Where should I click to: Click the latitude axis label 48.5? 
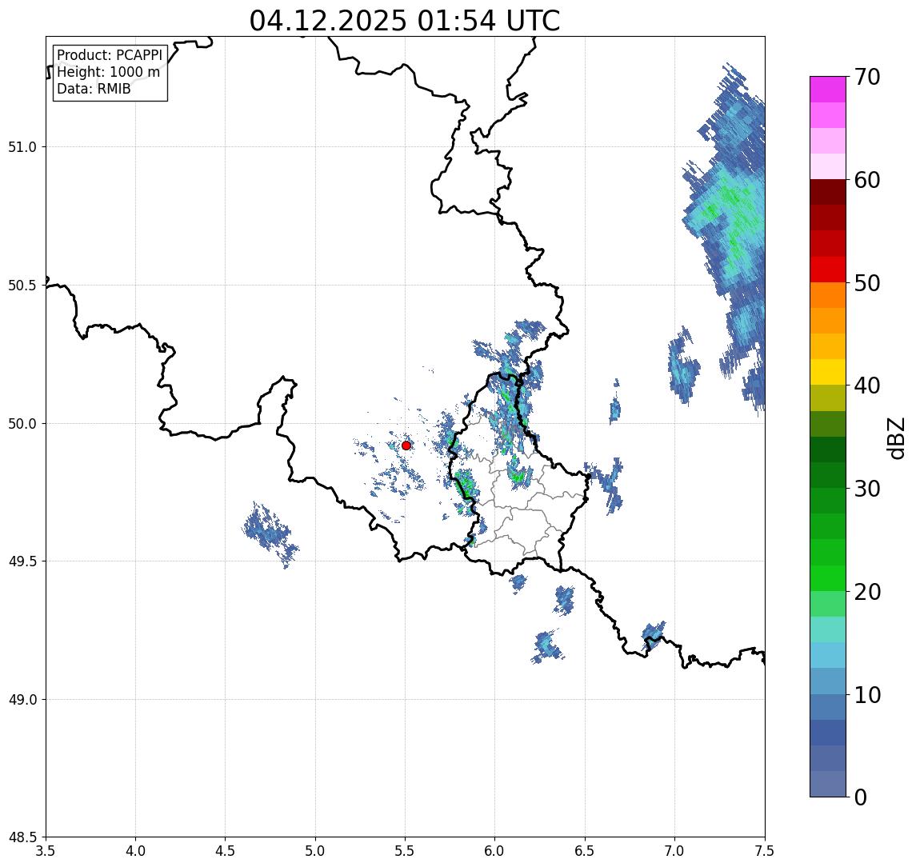tap(22, 837)
